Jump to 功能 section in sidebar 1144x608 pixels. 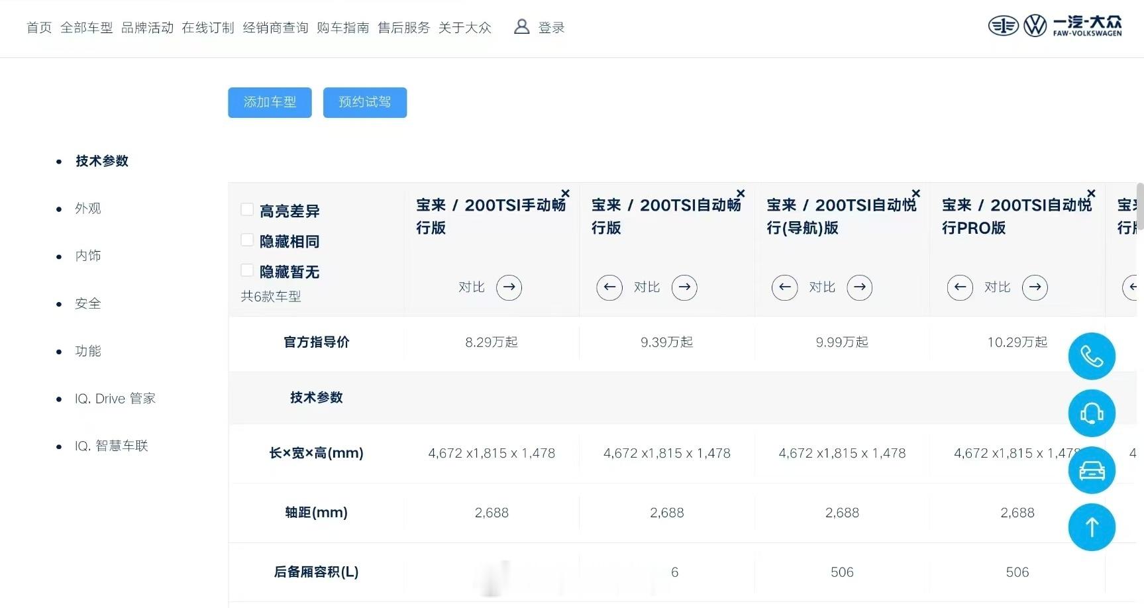(88, 352)
